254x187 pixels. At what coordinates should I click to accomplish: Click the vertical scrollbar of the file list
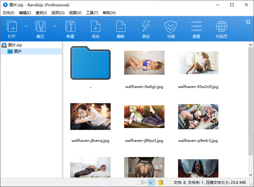251,110
